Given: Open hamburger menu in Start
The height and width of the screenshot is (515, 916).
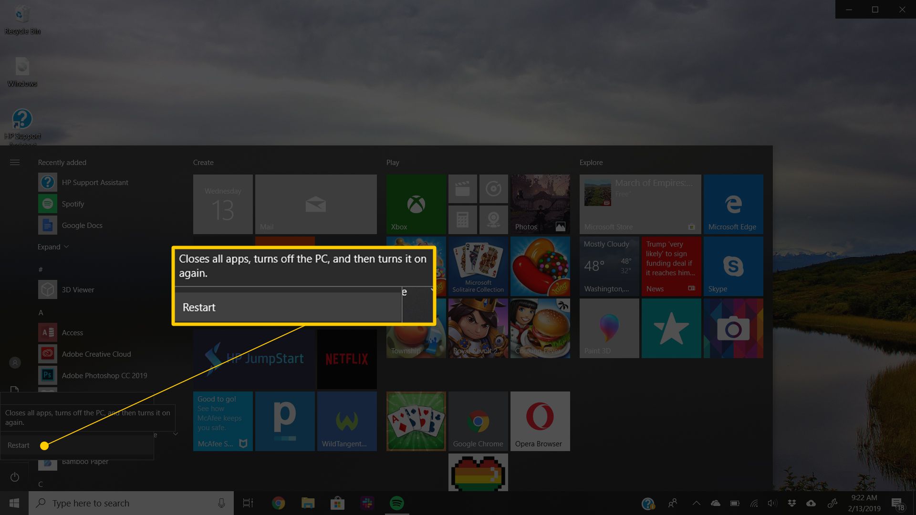Looking at the screenshot, I should click(x=14, y=162).
